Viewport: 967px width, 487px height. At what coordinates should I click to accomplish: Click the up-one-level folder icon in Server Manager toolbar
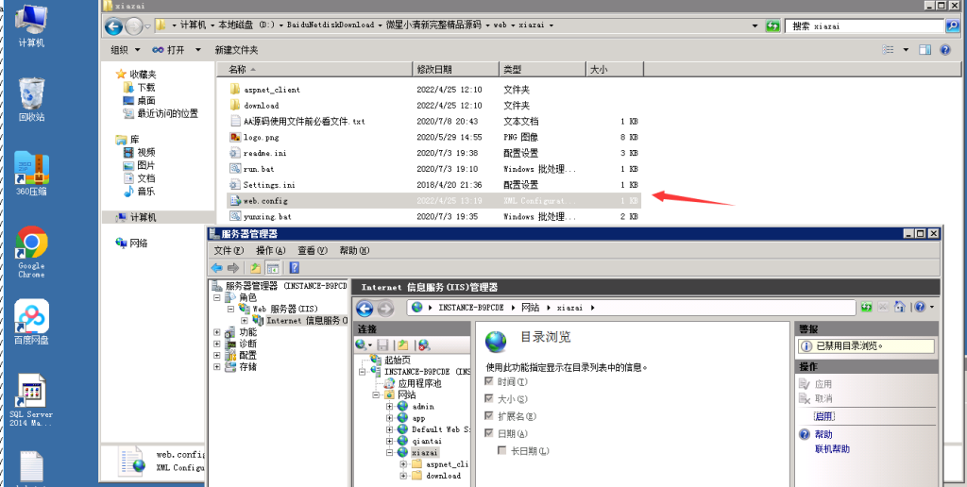point(255,267)
